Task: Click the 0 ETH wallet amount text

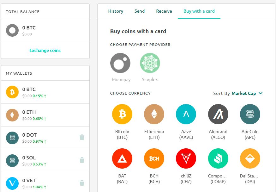Action: coord(29,112)
